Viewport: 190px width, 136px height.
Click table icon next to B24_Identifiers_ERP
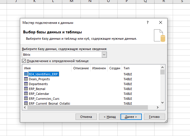click(x=26, y=74)
